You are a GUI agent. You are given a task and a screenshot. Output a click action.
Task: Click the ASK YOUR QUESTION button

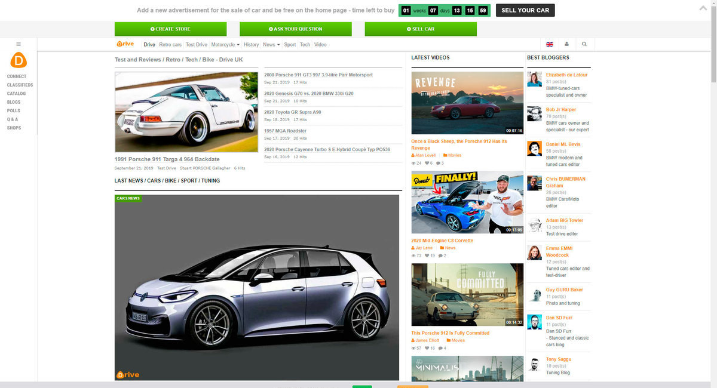tap(295, 29)
